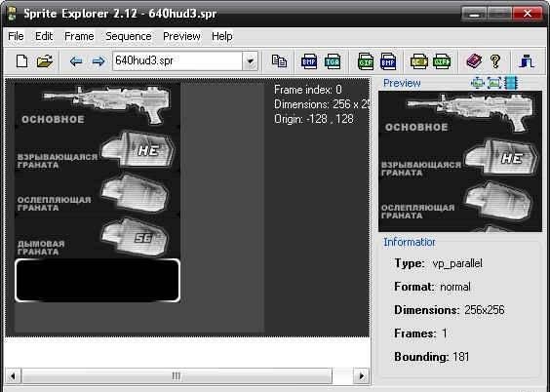Click the QC export icon
This screenshot has height=392, width=550.
pos(418,61)
